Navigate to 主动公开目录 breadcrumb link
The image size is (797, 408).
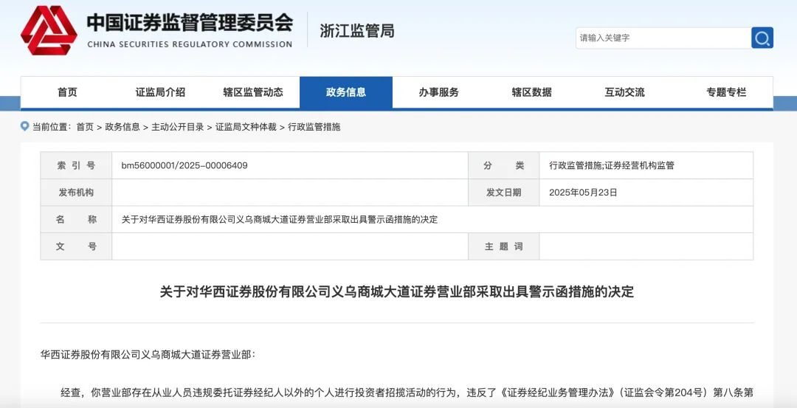click(x=178, y=127)
